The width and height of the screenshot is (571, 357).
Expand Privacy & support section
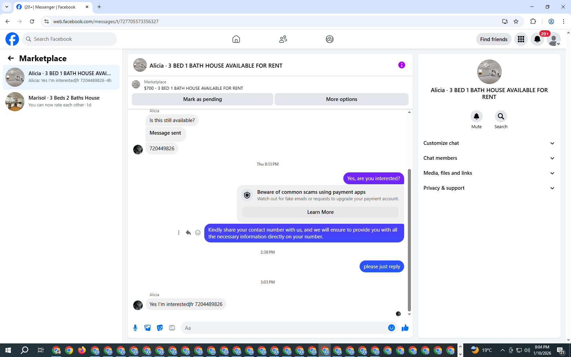point(489,188)
